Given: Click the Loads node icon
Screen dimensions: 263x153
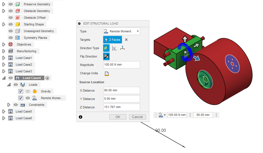Looking at the screenshot, I should click(x=23, y=85).
